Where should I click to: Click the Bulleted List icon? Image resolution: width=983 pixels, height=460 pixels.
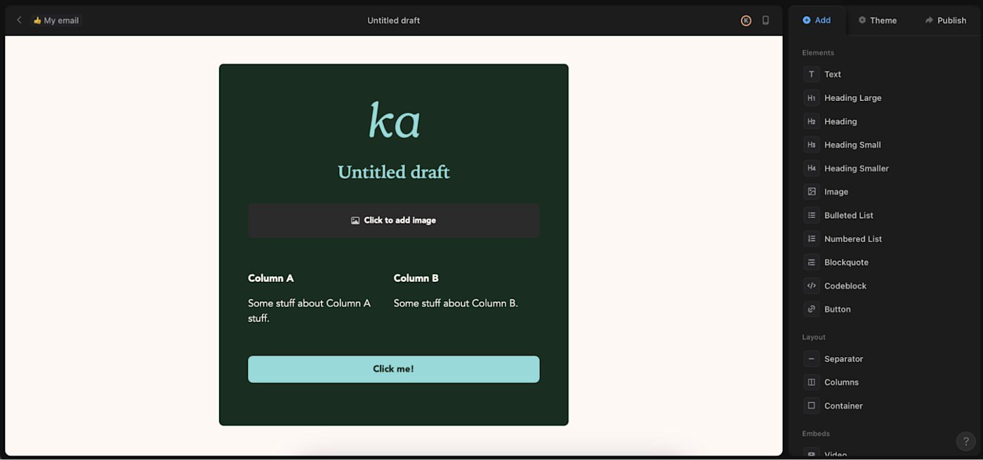tap(812, 215)
